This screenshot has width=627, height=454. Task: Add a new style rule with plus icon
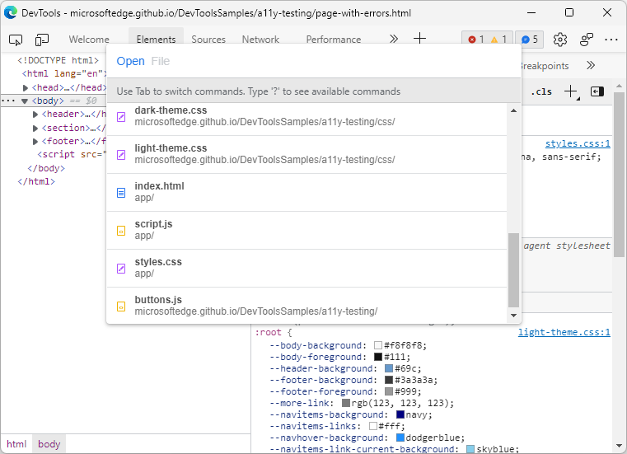(571, 91)
